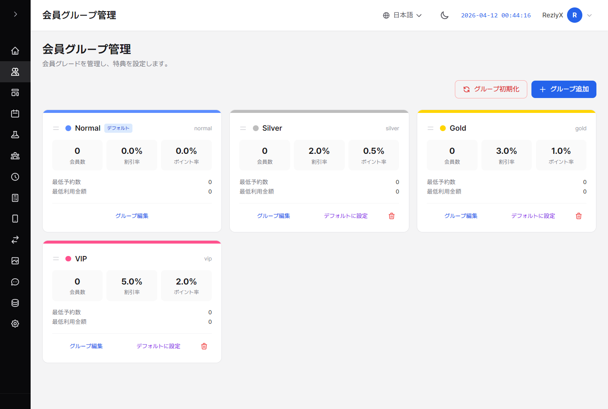Open the home icon in sidebar

tap(15, 51)
